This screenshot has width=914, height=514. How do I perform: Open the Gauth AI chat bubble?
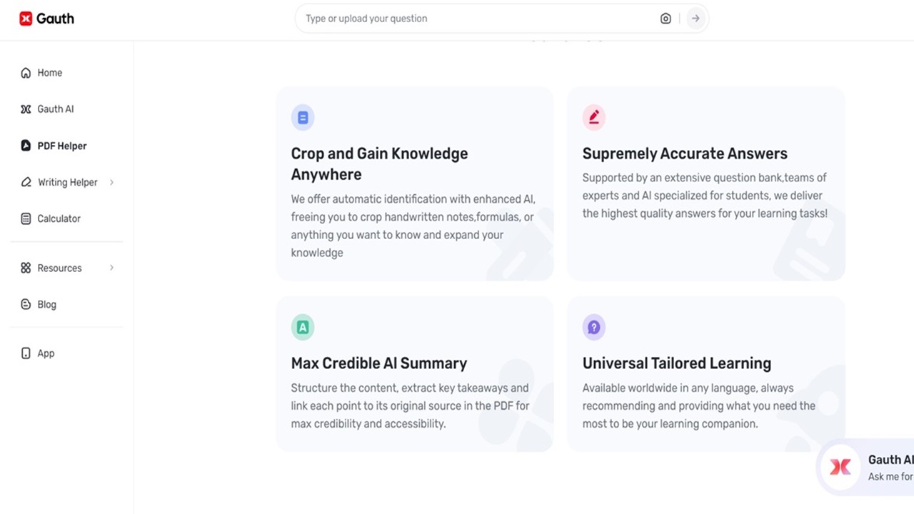pyautogui.click(x=840, y=467)
